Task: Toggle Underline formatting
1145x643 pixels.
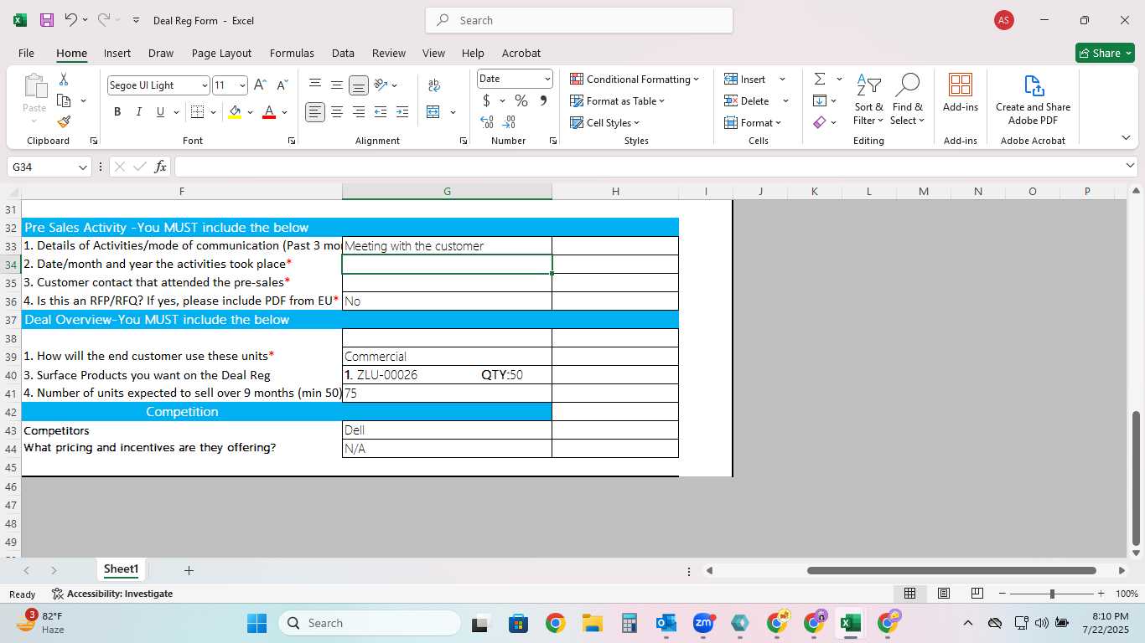Action: click(x=160, y=112)
